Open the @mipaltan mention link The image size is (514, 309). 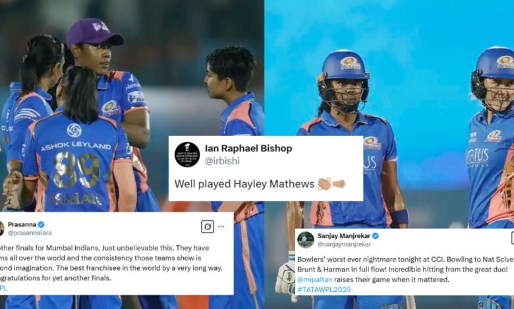click(x=315, y=279)
